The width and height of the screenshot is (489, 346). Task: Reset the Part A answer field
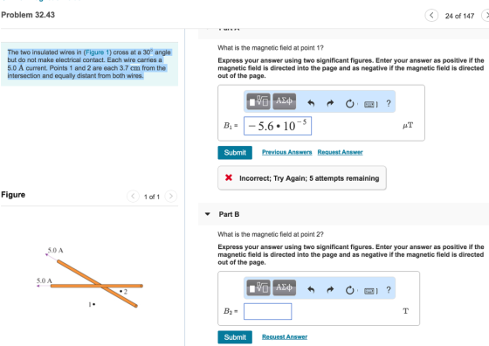click(350, 104)
